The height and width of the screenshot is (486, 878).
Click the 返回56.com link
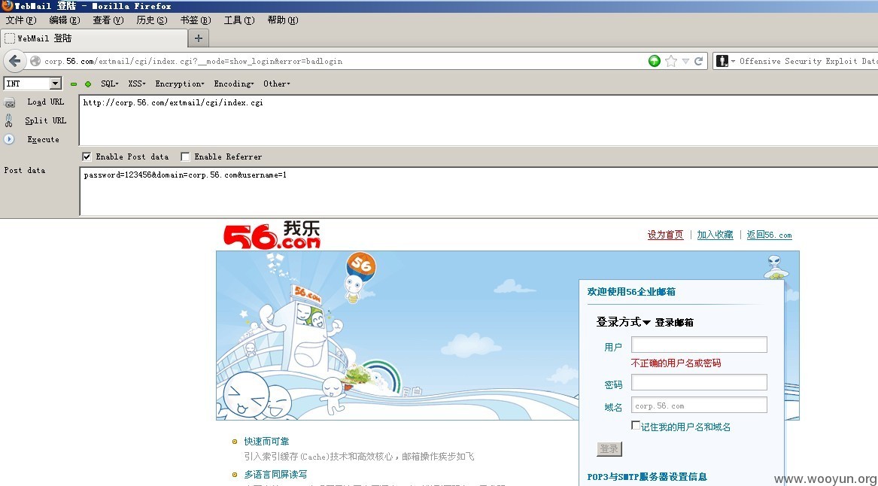770,235
